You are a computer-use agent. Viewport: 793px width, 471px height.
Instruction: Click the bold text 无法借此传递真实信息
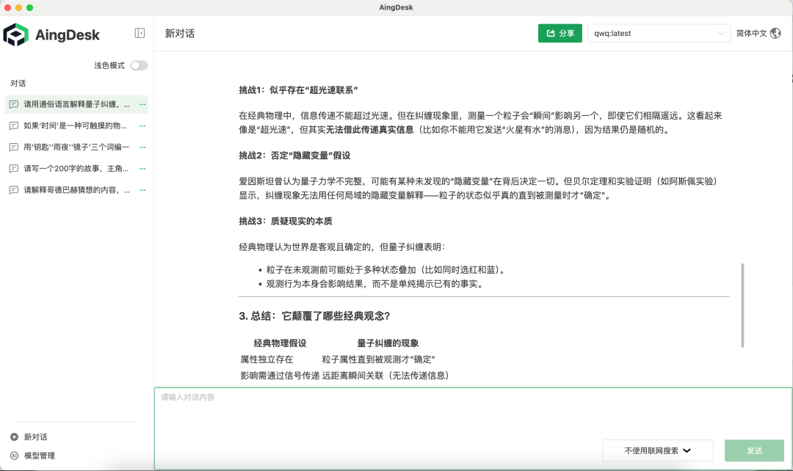click(x=369, y=129)
